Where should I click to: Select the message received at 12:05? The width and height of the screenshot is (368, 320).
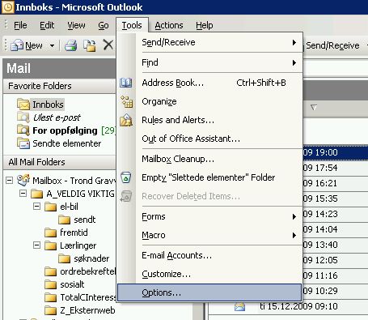click(336, 260)
